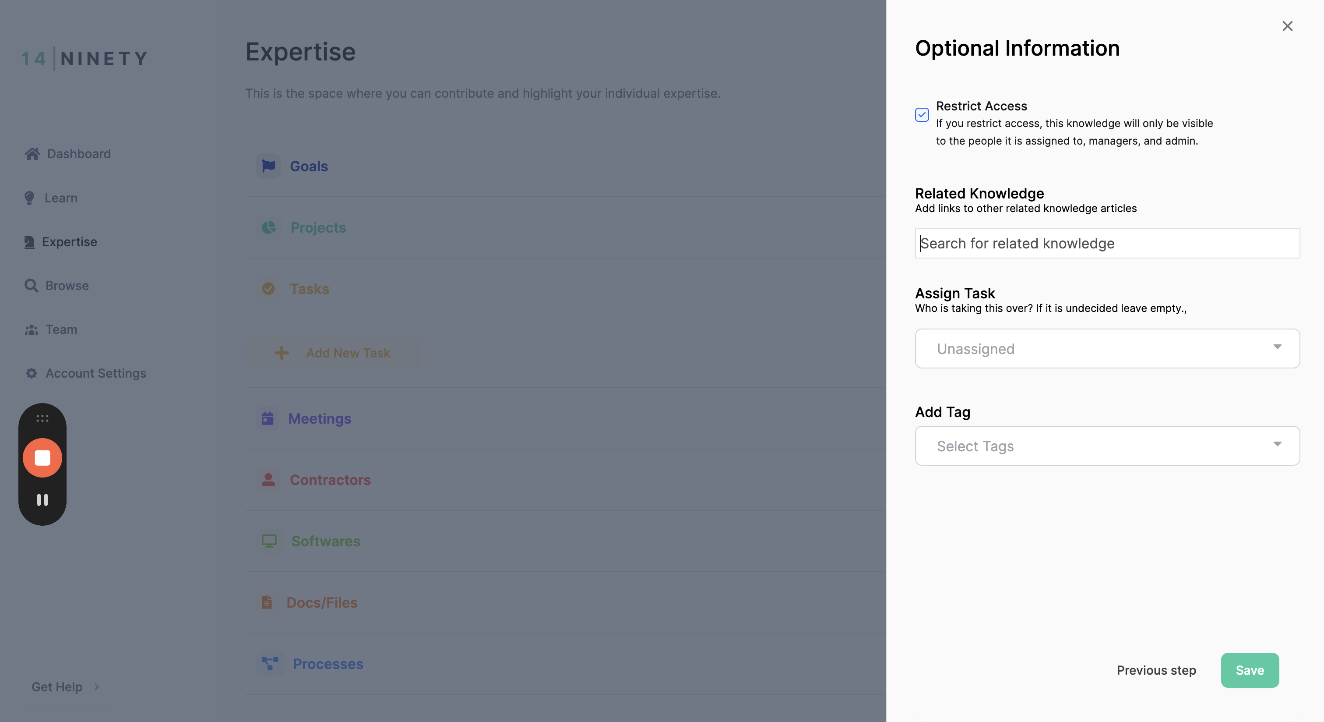The image size is (1324, 722).
Task: Uncheck the Restrict Access checkbox
Action: point(922,114)
